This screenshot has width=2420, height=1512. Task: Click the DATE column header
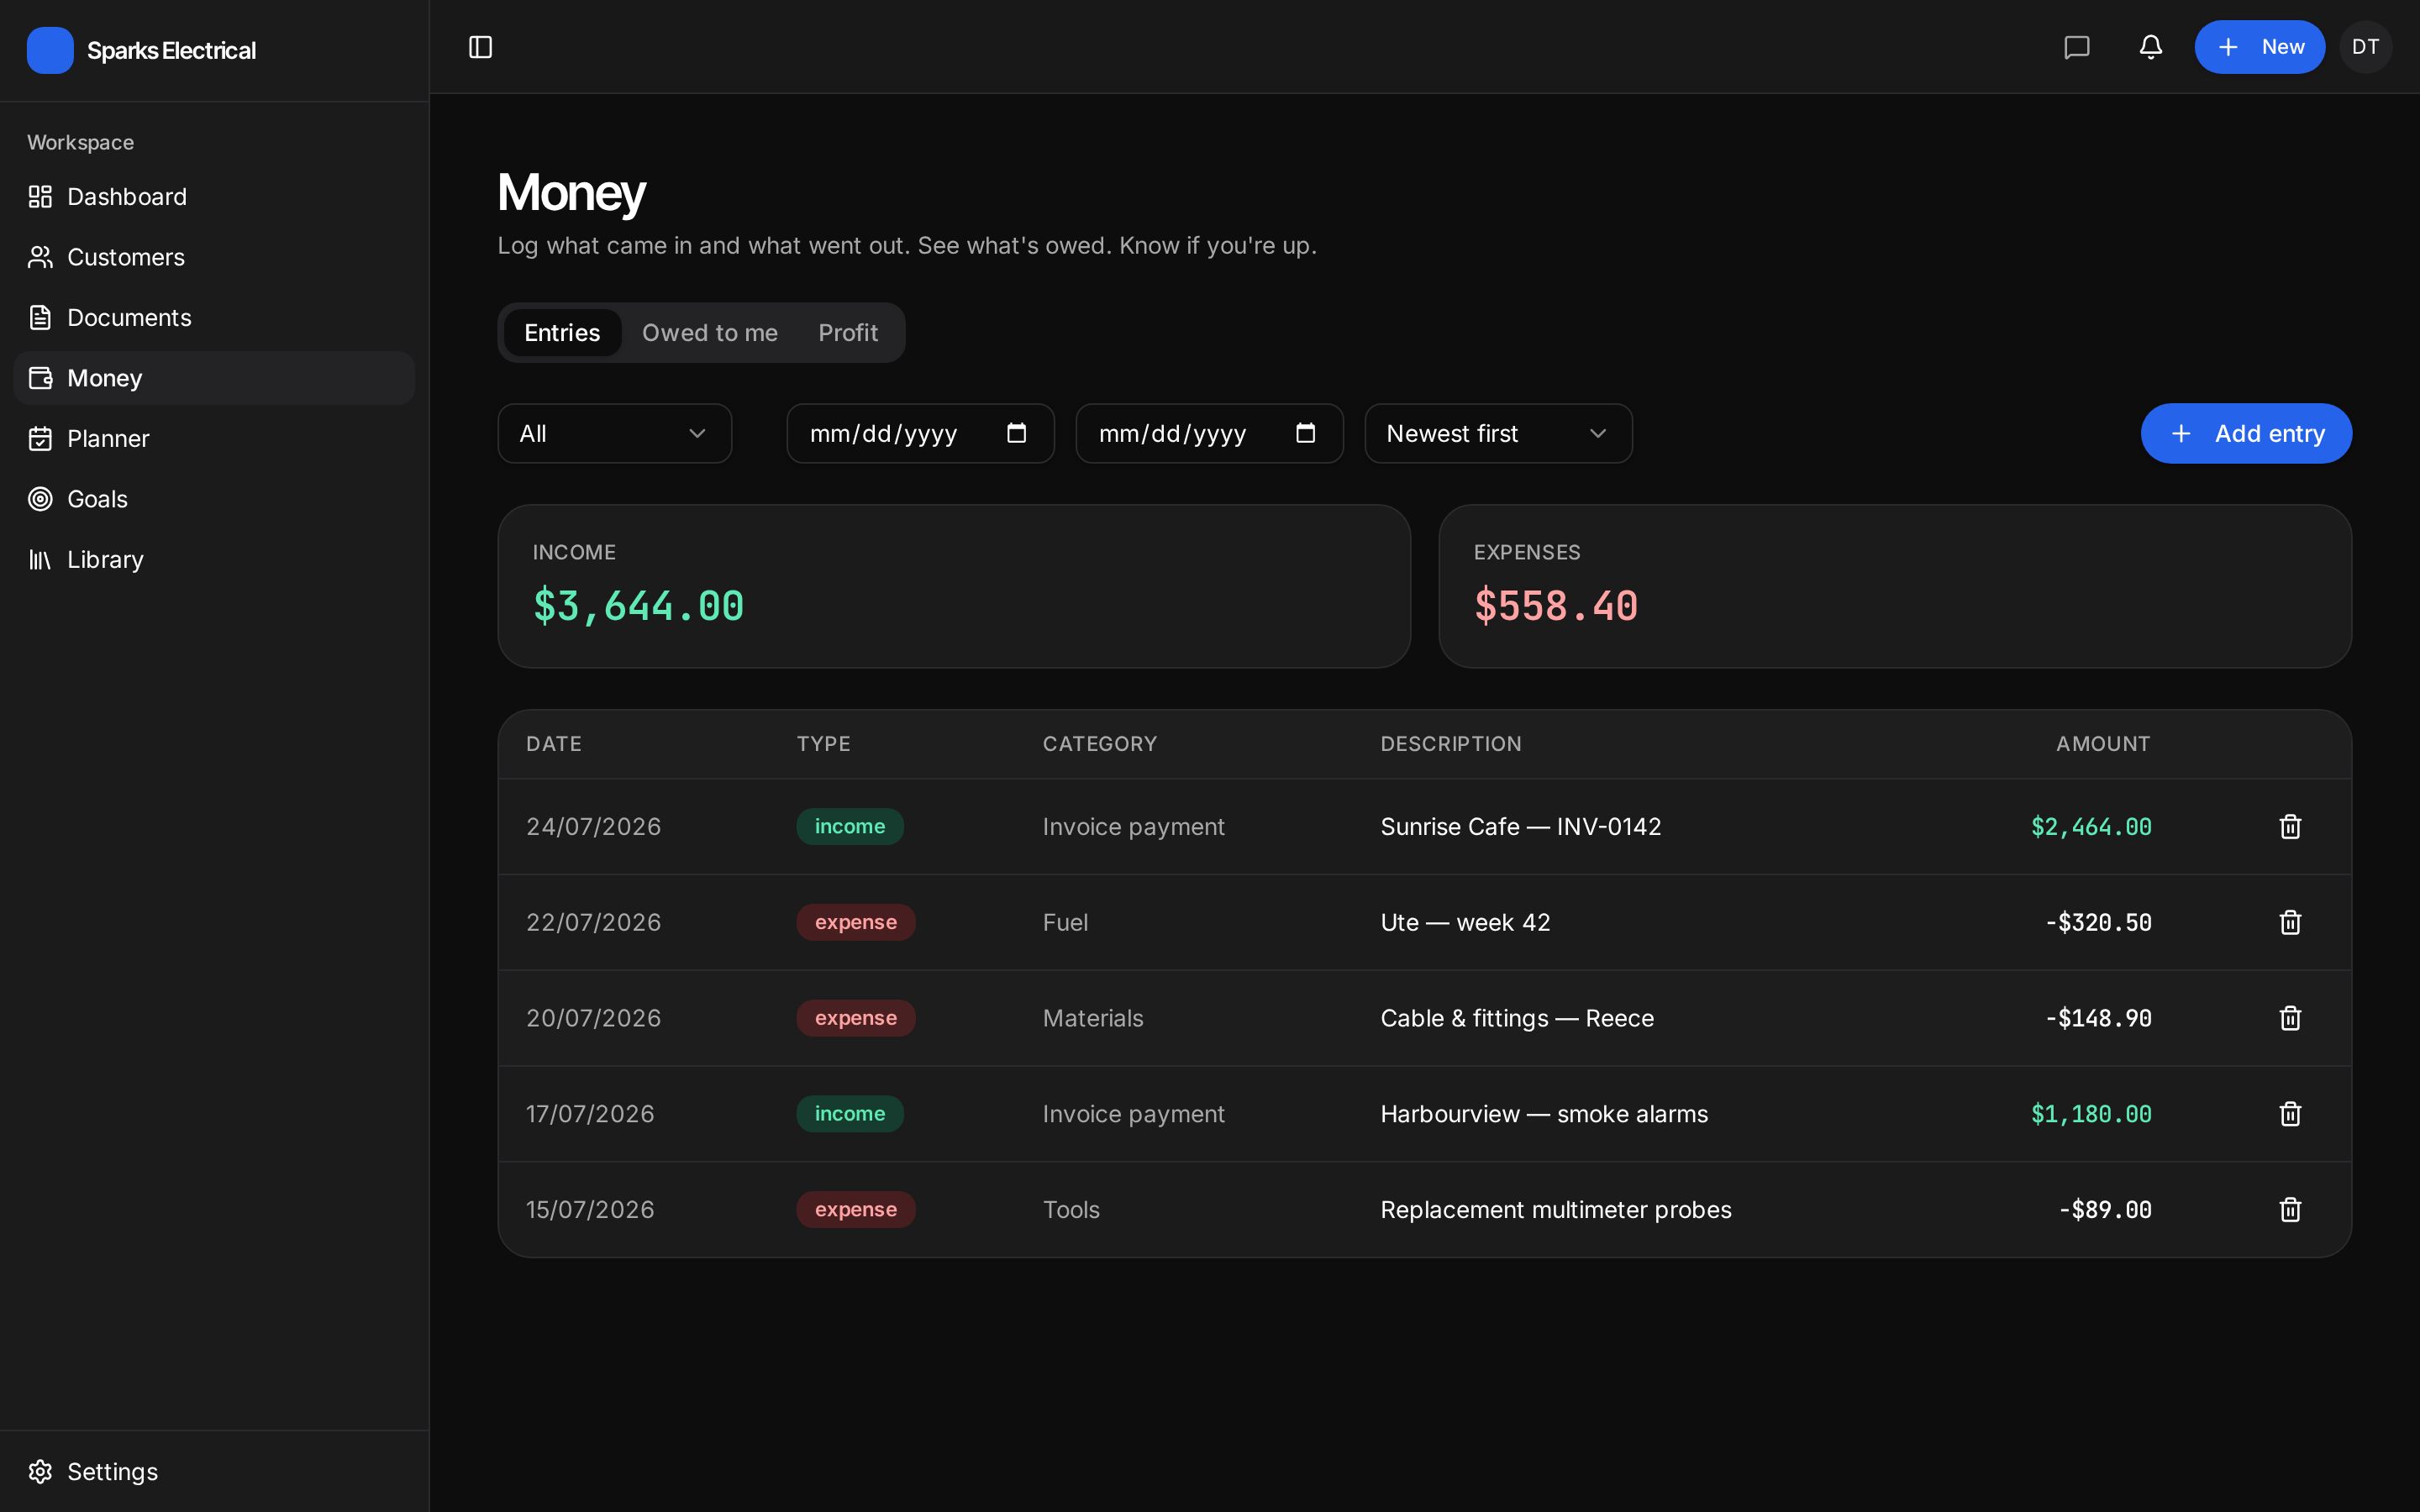click(554, 744)
